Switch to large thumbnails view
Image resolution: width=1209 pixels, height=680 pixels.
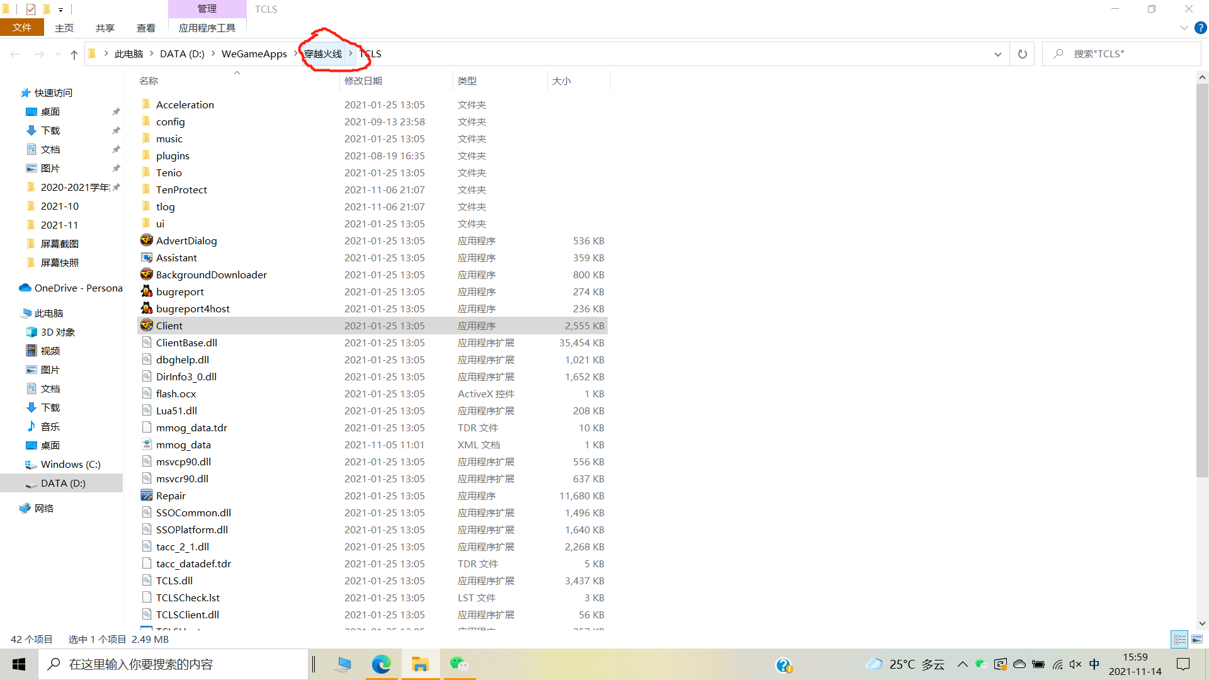(1197, 639)
